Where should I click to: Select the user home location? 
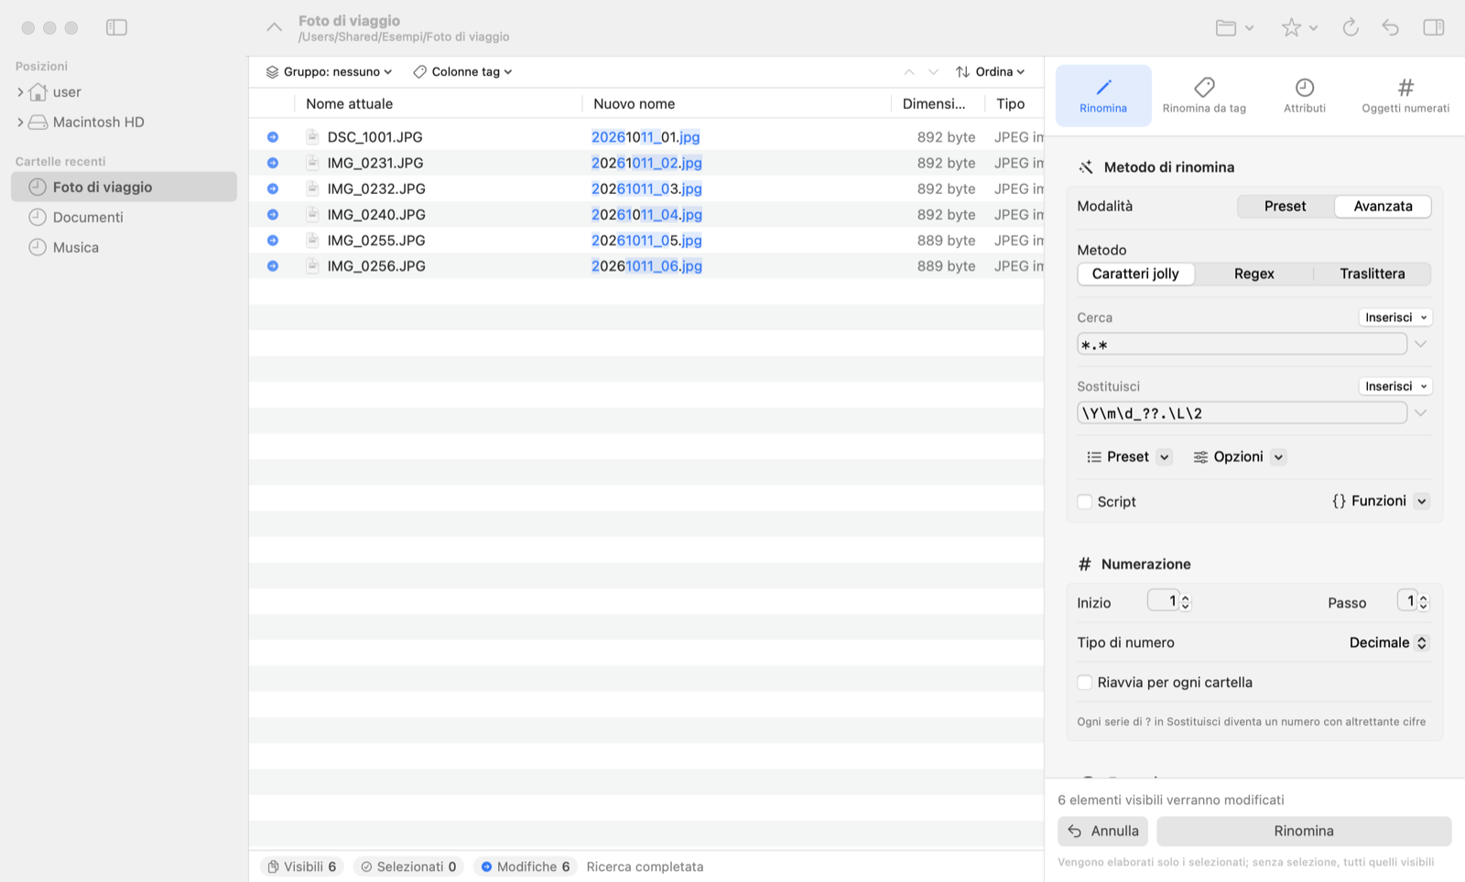tap(67, 92)
